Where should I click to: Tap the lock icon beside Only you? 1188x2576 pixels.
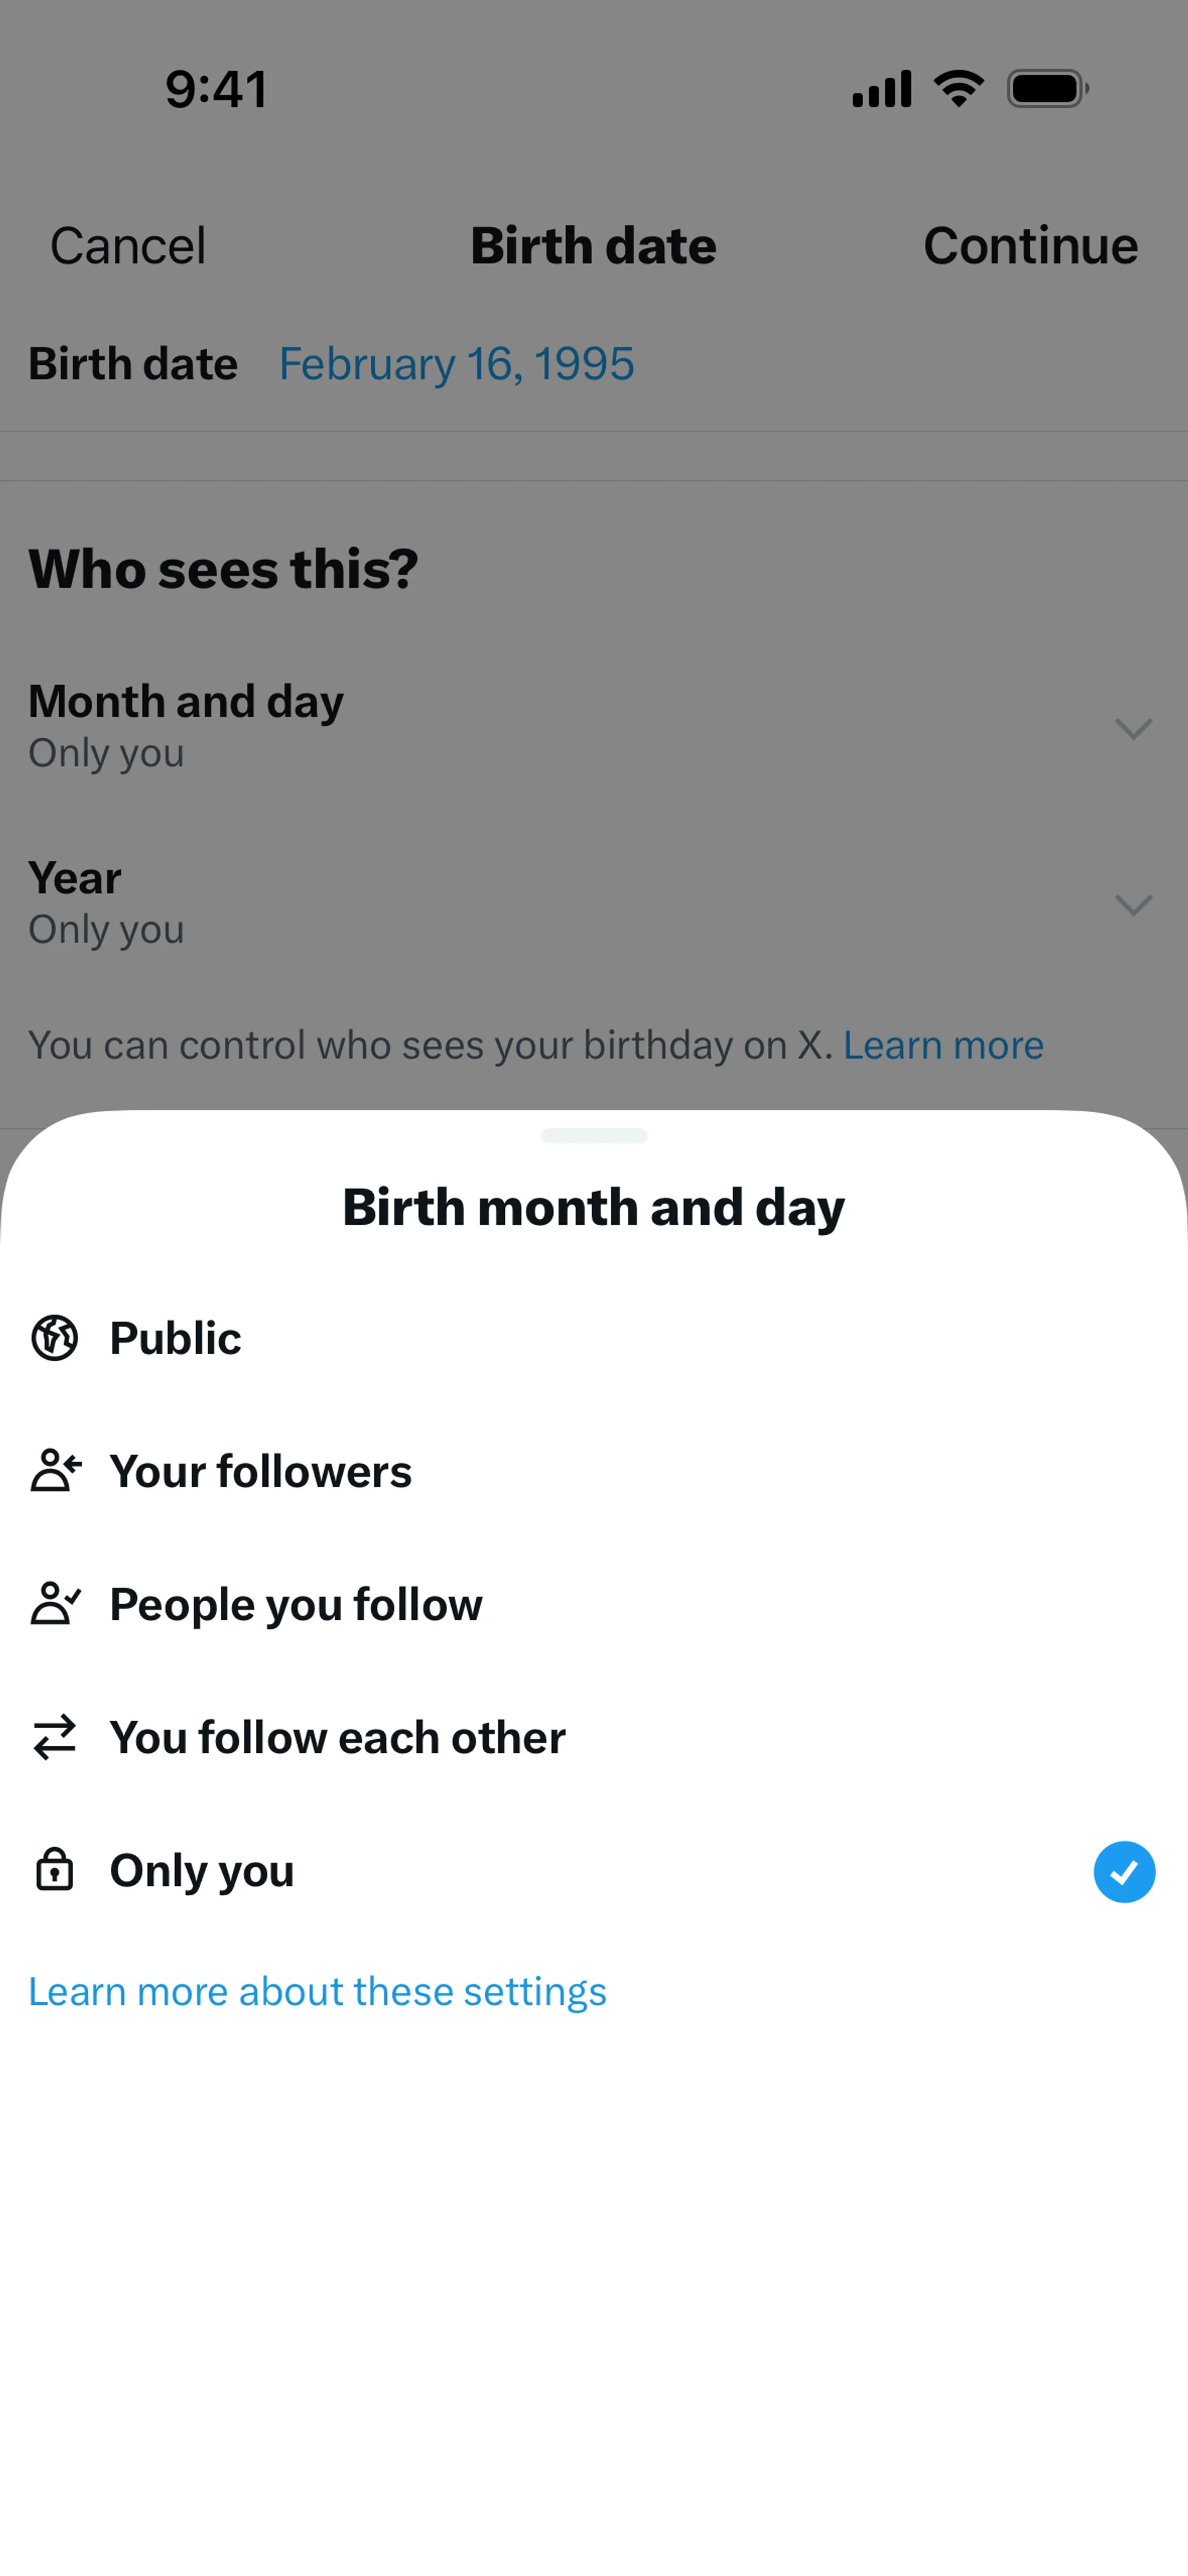(x=55, y=1869)
